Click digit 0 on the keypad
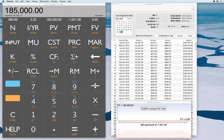This screenshot has width=224, height=140. (x=33, y=130)
